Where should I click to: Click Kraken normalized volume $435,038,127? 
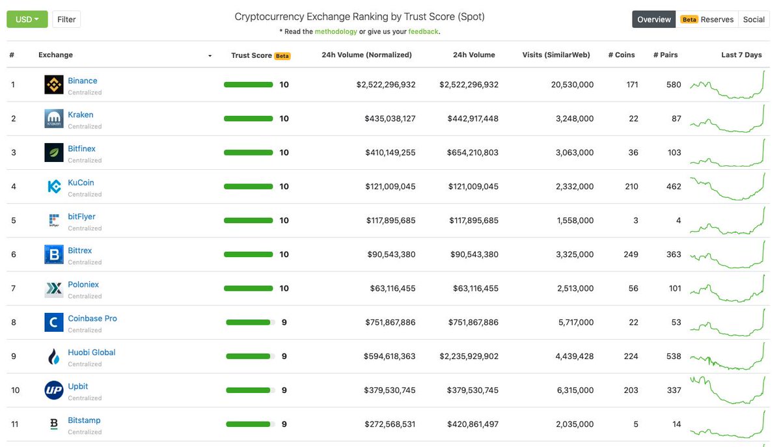click(x=390, y=118)
